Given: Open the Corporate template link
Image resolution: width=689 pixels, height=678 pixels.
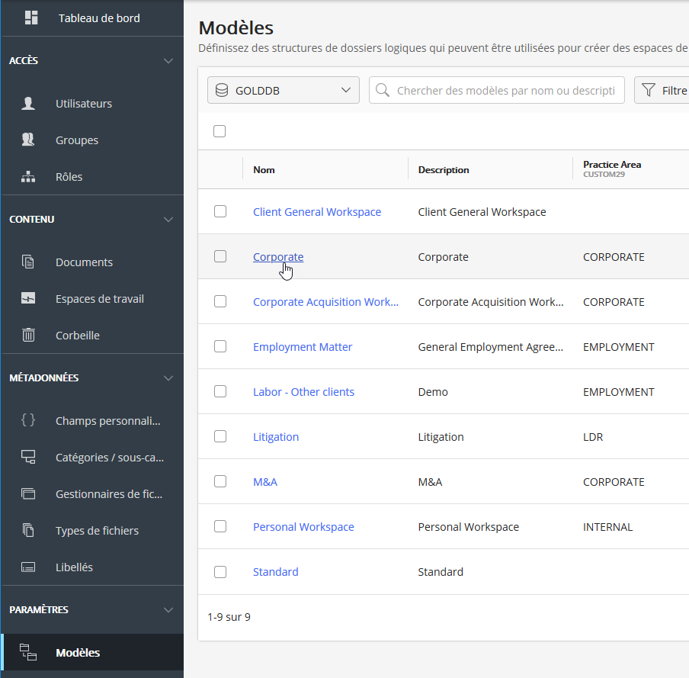Looking at the screenshot, I should tap(277, 257).
